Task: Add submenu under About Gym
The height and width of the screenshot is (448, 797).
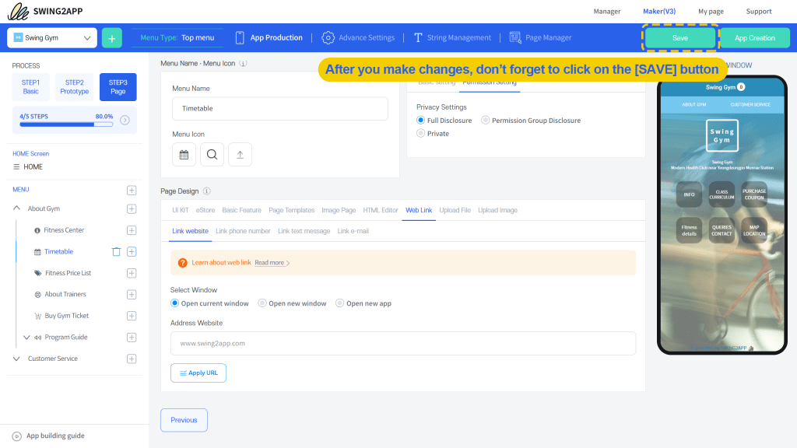Action: (x=132, y=208)
